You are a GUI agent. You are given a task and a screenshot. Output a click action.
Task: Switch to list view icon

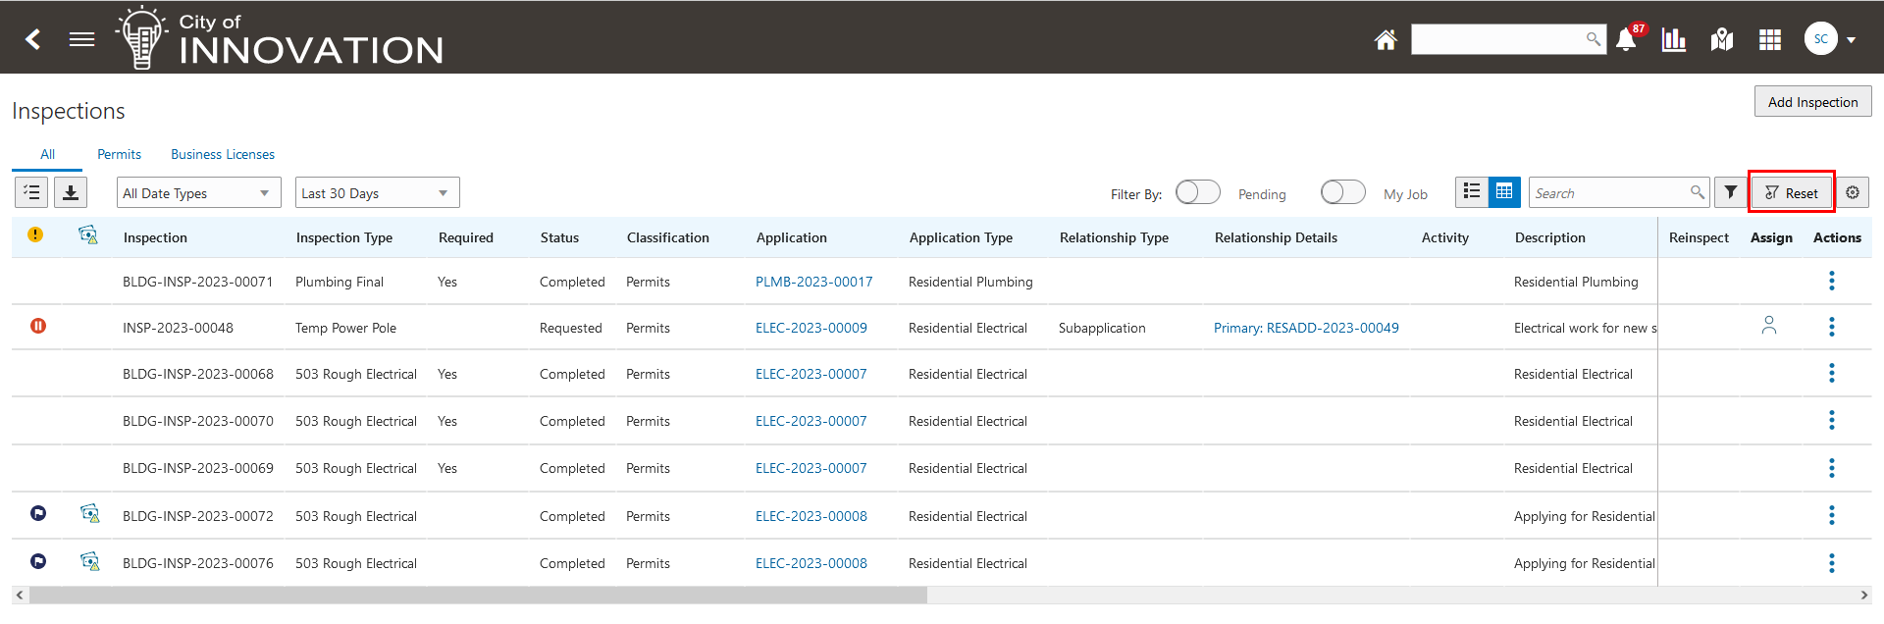pyautogui.click(x=1471, y=192)
